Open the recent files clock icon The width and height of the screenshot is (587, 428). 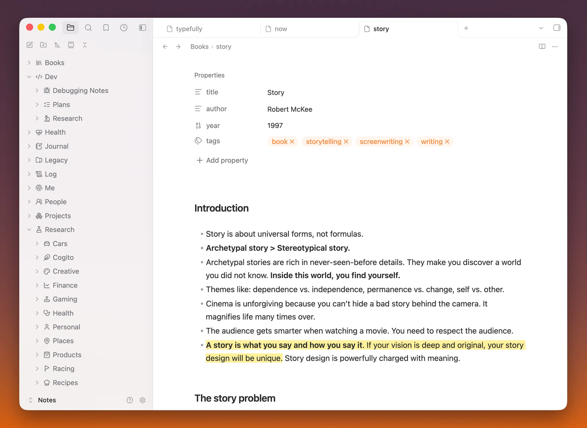click(x=124, y=28)
